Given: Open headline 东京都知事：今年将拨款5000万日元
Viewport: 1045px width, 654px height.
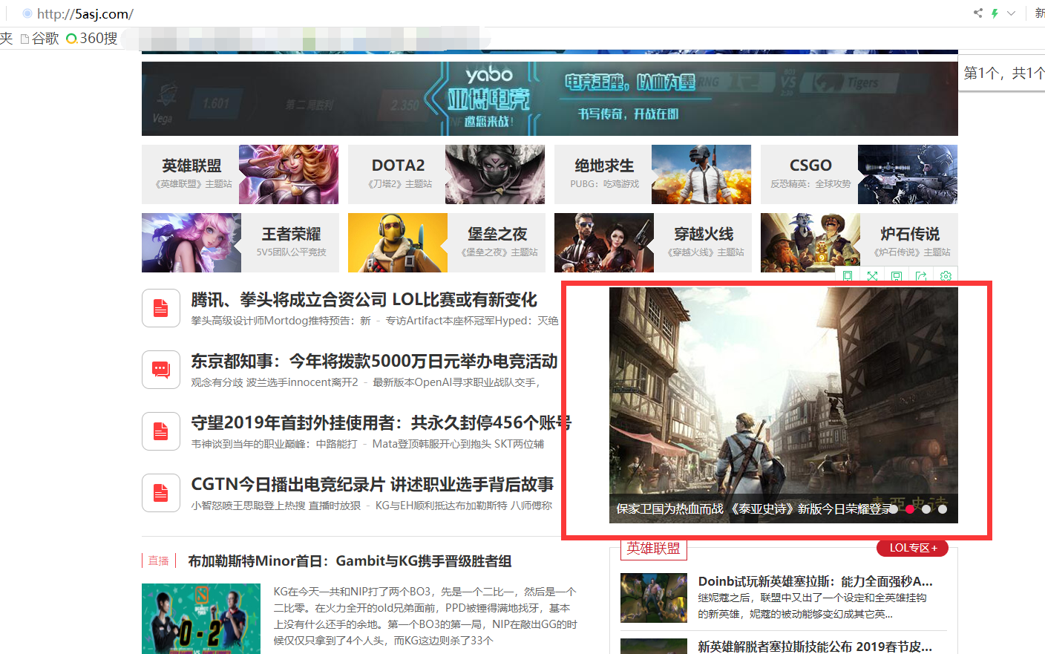Looking at the screenshot, I should (x=374, y=362).
